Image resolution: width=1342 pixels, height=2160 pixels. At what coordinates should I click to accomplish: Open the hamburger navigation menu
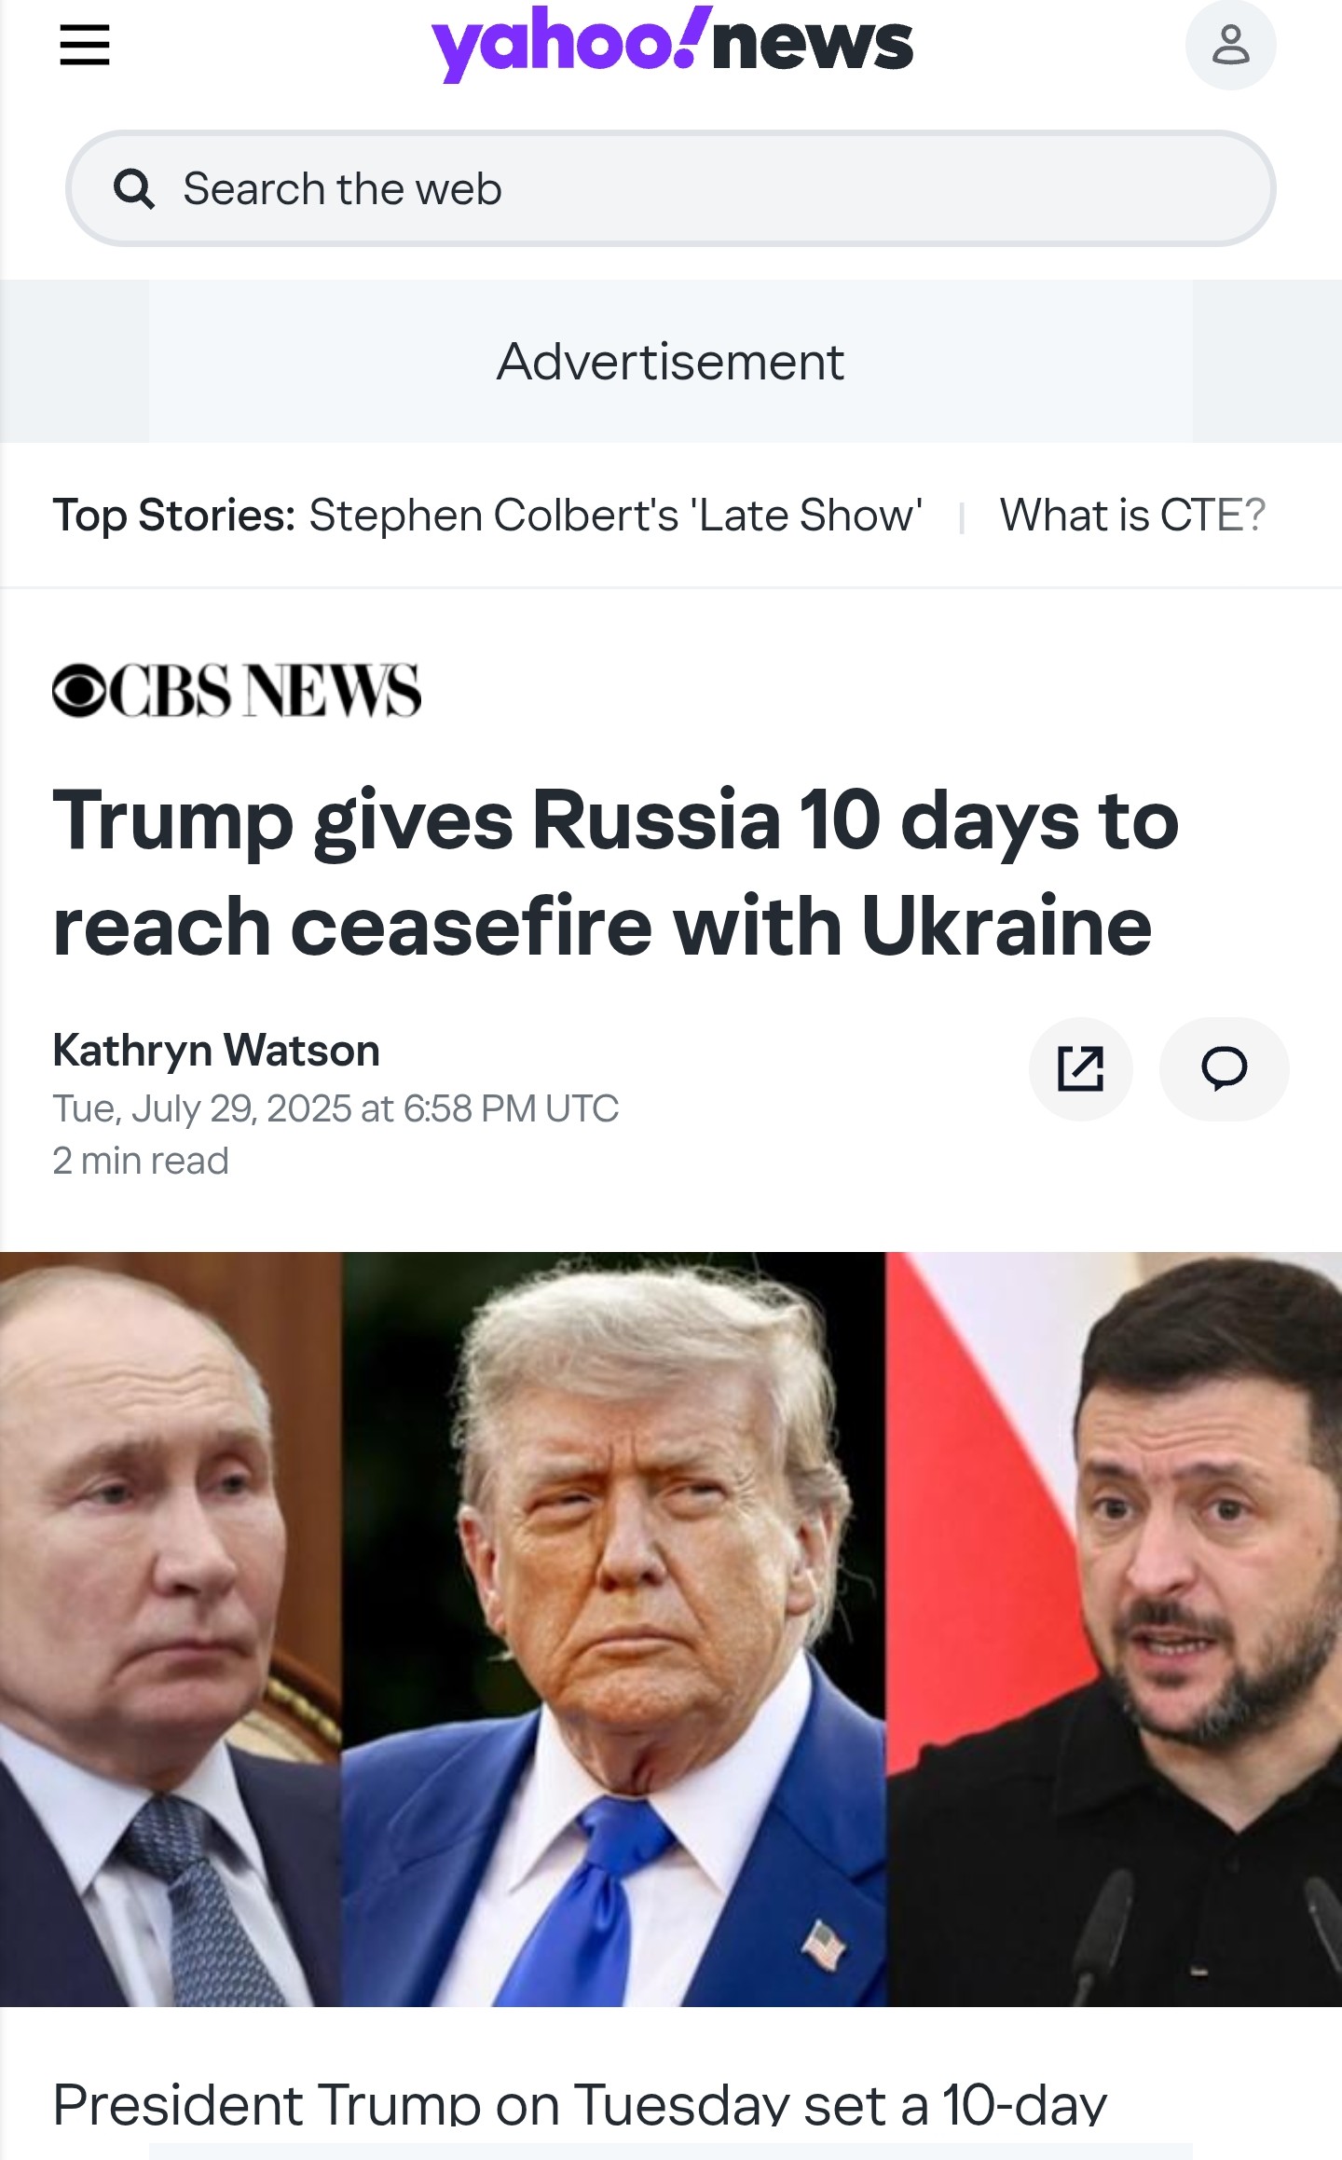85,45
